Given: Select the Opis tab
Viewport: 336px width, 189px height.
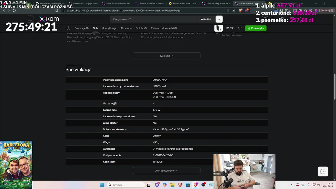Looking at the screenshot, I should coord(95,28).
